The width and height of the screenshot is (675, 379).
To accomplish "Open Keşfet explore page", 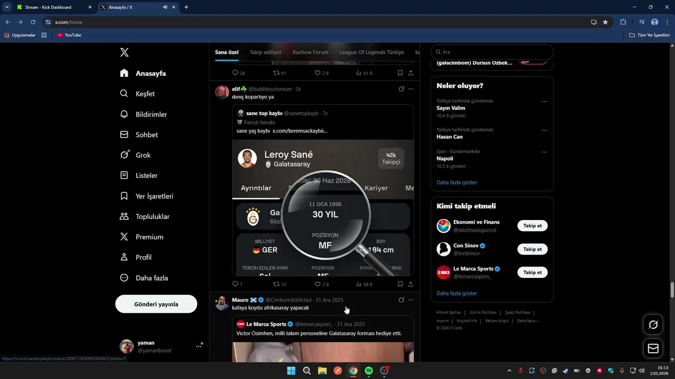I will click(x=137, y=94).
